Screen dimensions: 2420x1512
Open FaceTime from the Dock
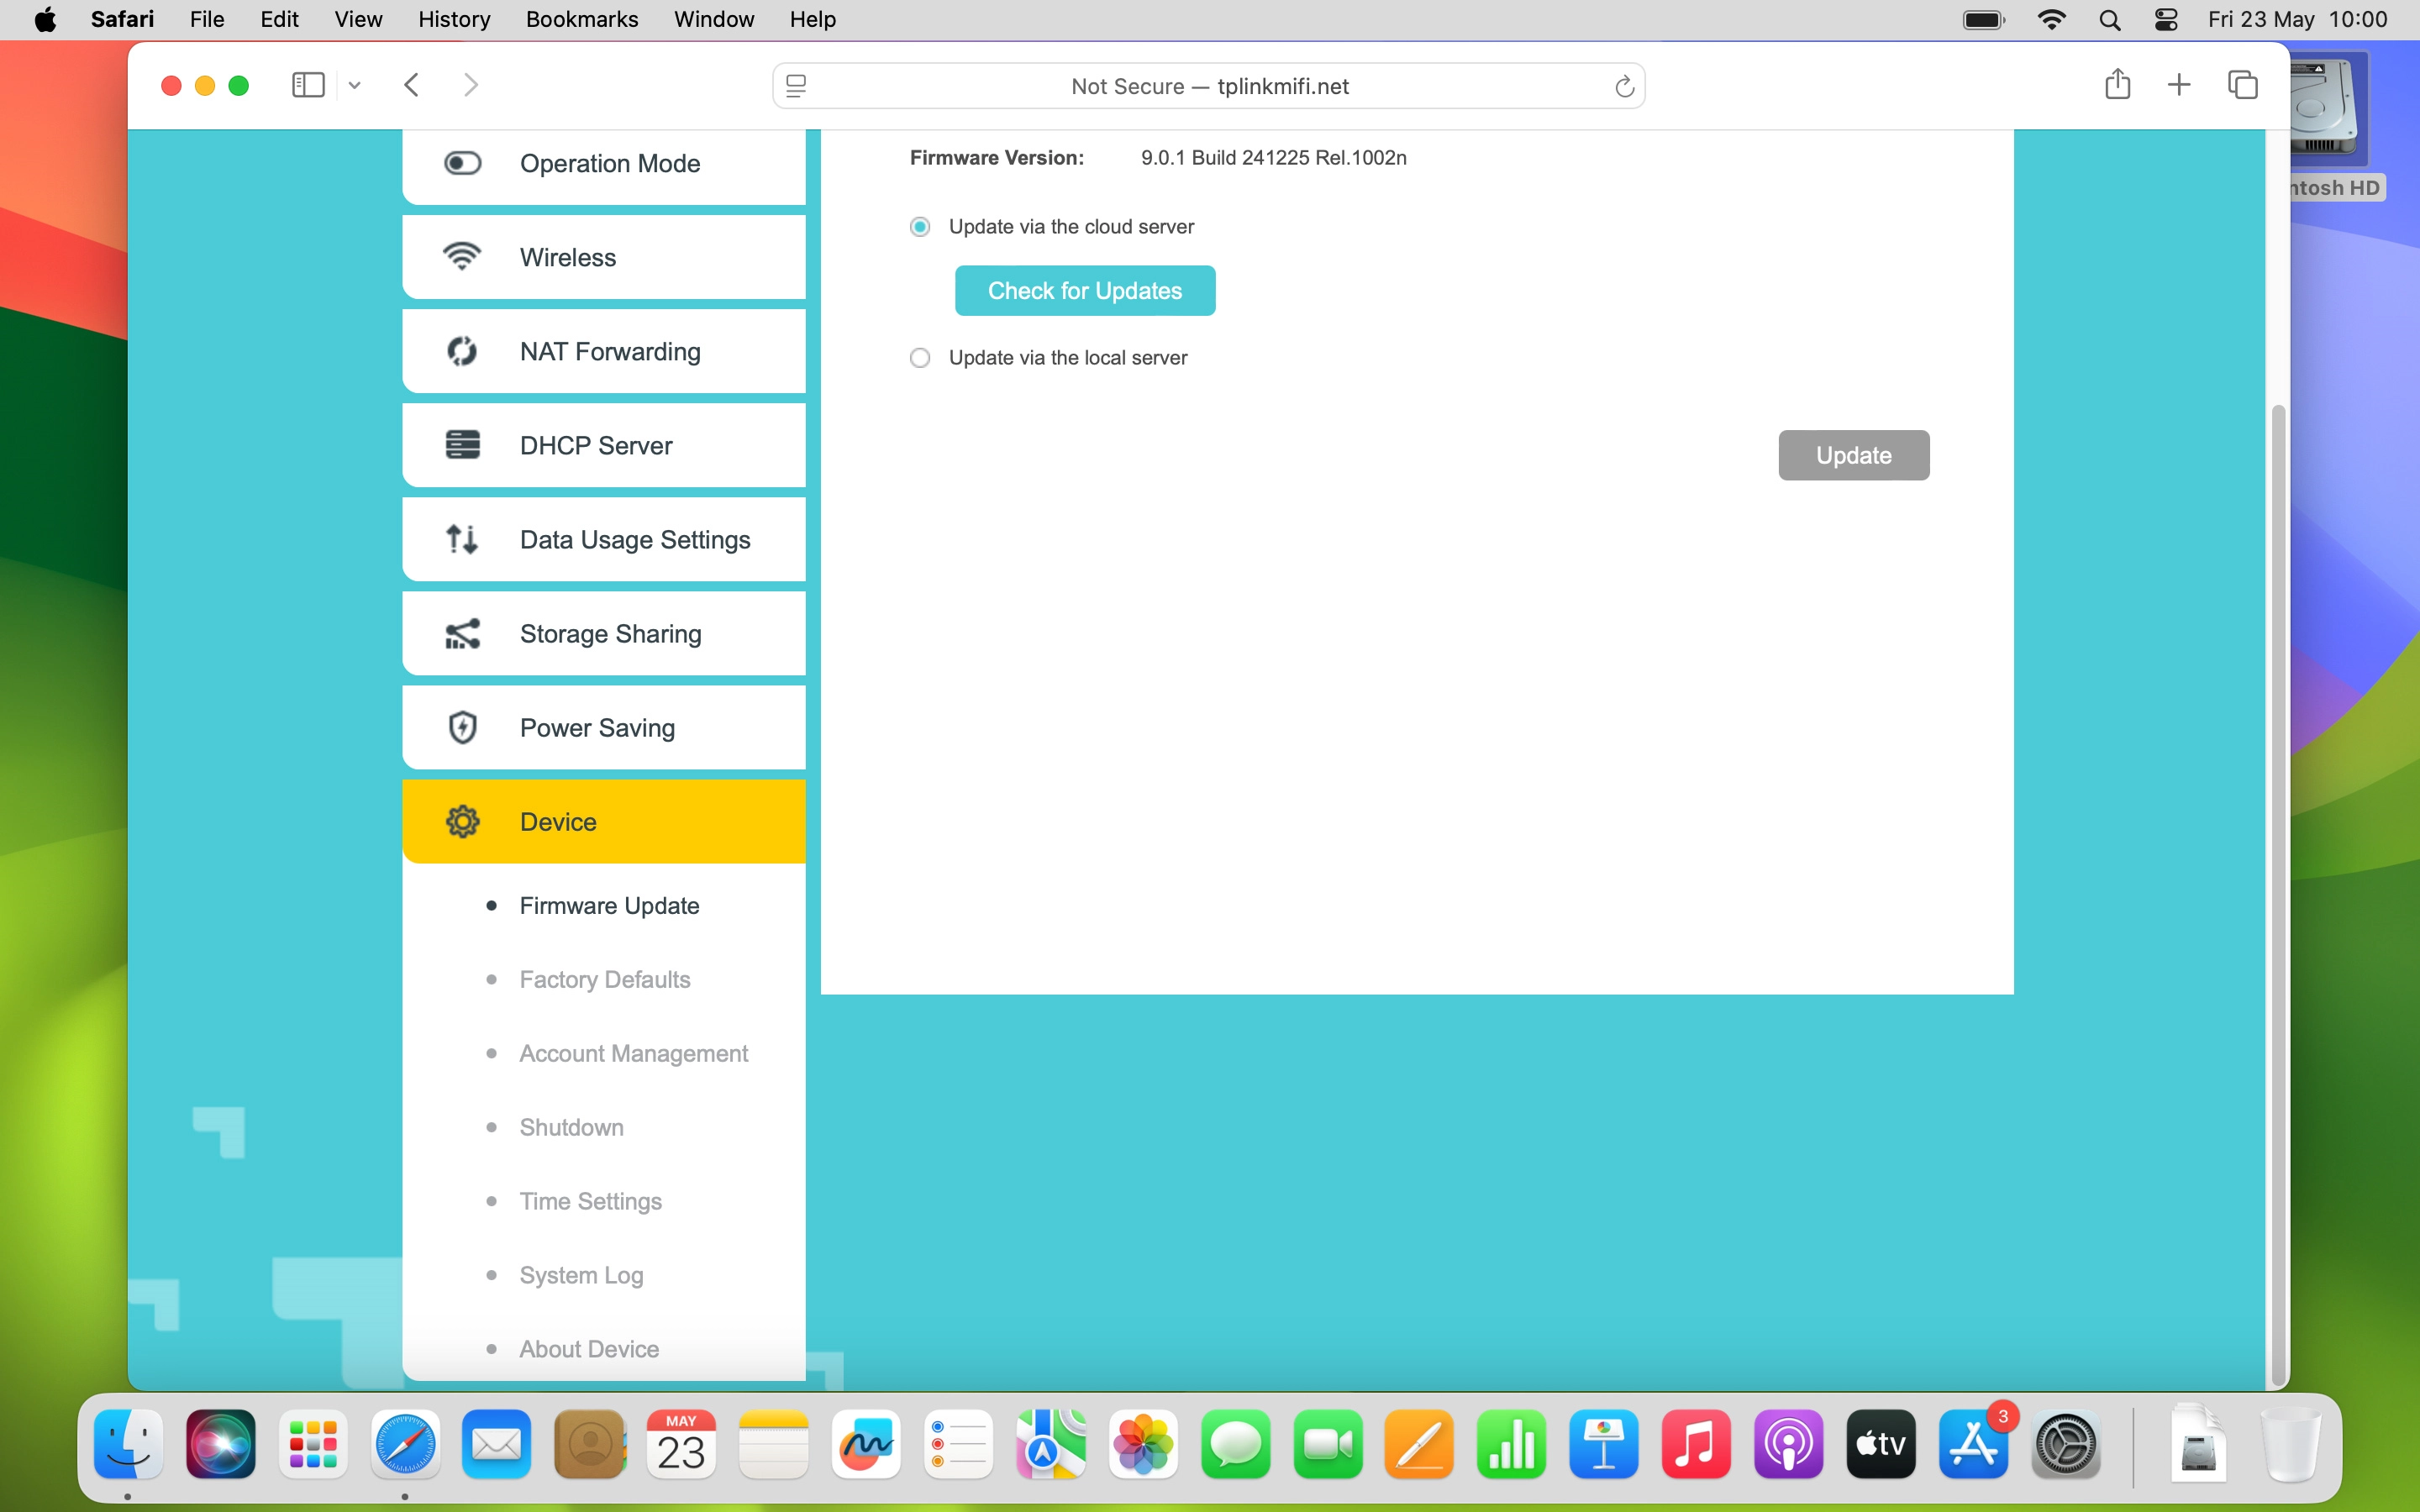1327,1444
